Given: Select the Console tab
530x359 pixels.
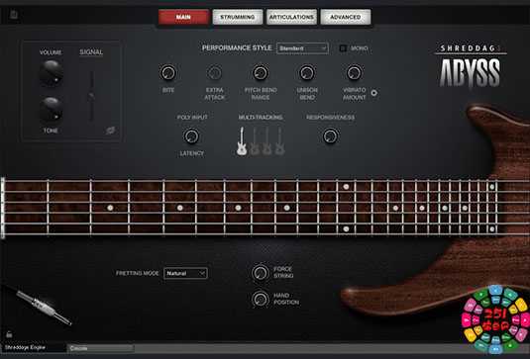Looking at the screenshot, I should [x=101, y=348].
